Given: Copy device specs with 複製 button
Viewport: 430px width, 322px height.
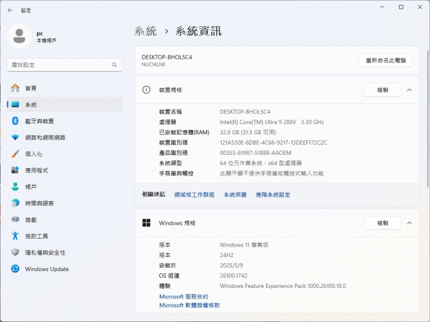Looking at the screenshot, I should click(382, 90).
